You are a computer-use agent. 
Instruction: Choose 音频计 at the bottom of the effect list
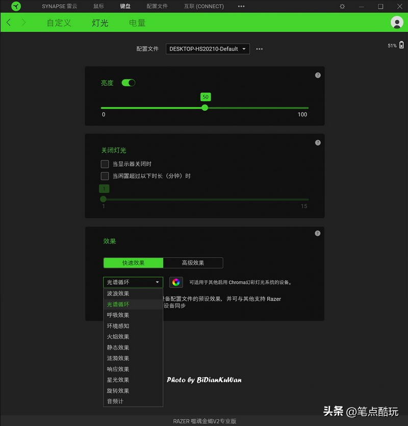click(x=115, y=401)
